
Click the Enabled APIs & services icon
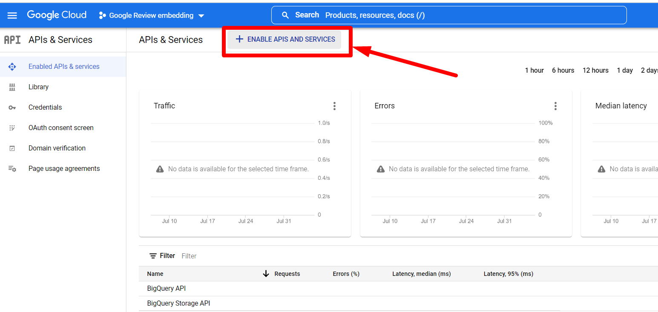[x=13, y=66]
